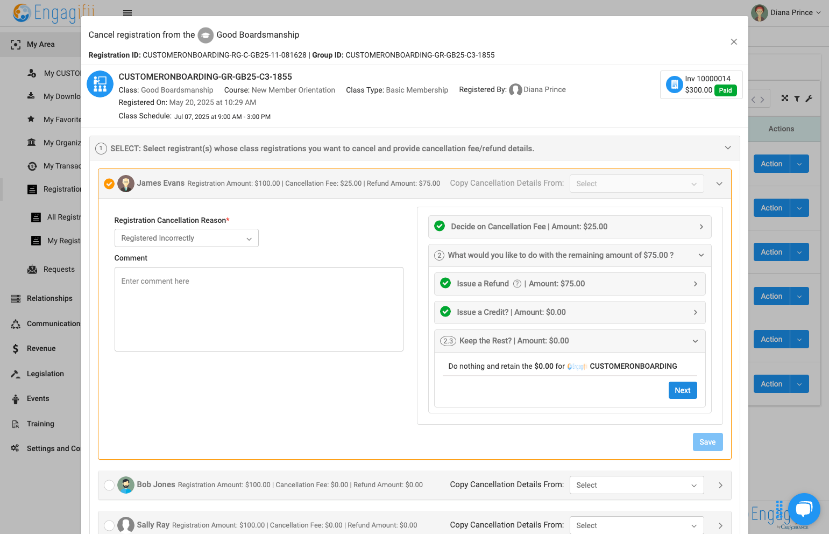
Task: Click the Relationships icon in sidebar
Action: pos(16,298)
